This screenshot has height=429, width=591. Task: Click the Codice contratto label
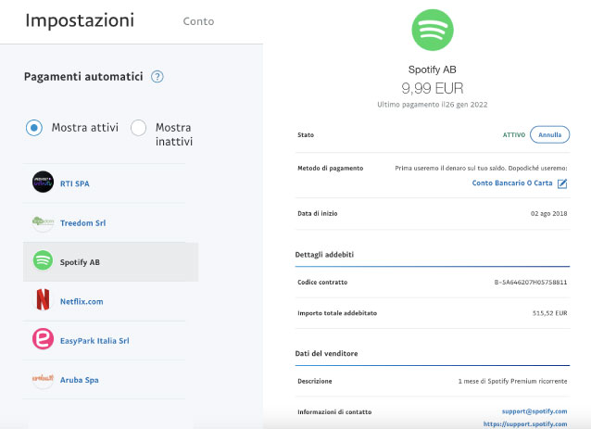click(x=322, y=282)
